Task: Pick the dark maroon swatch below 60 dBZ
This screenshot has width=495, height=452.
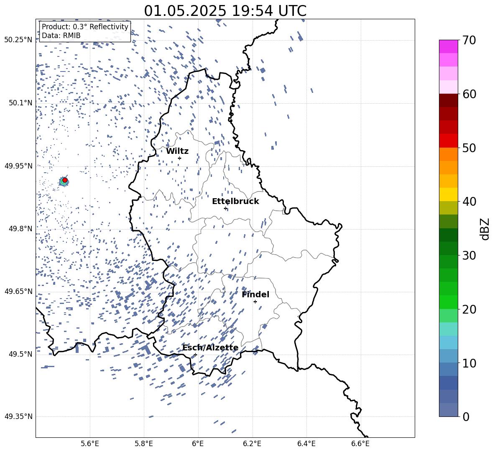Action: tap(449, 101)
